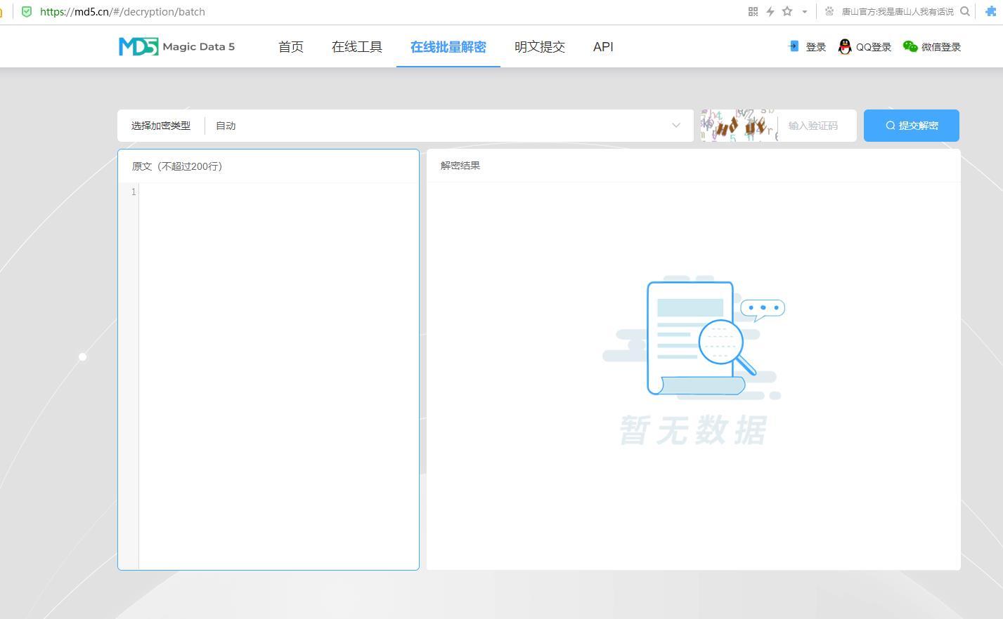The image size is (1003, 619).
Task: Open the 自动 encryption type dropdown
Action: coord(449,126)
